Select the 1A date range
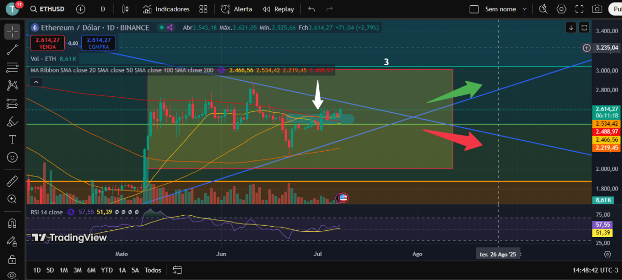The image size is (622, 280). point(122,270)
